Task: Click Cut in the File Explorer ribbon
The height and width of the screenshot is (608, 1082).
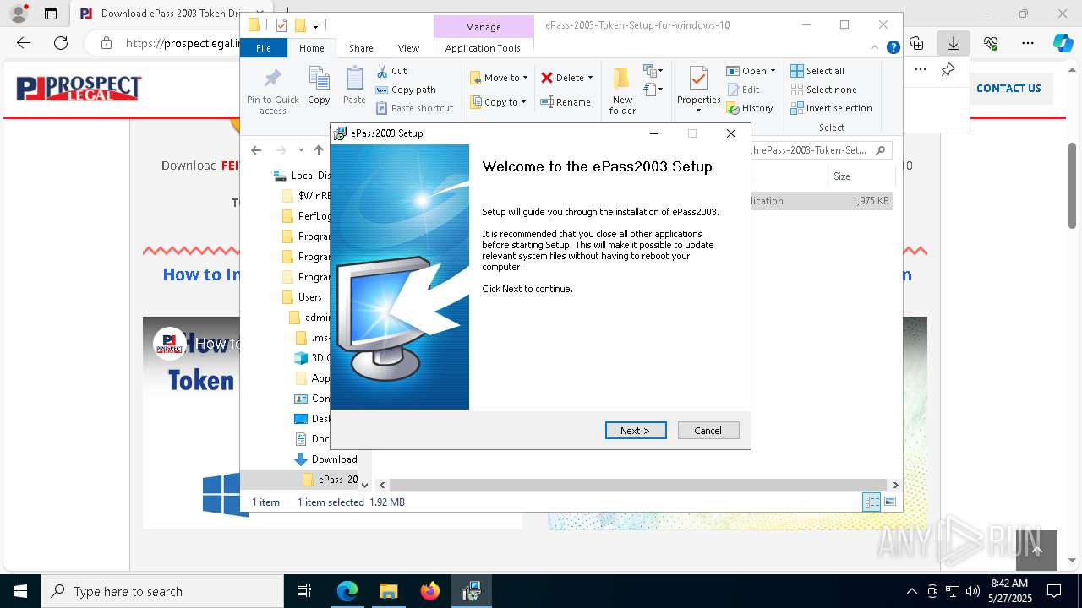Action: tap(392, 71)
